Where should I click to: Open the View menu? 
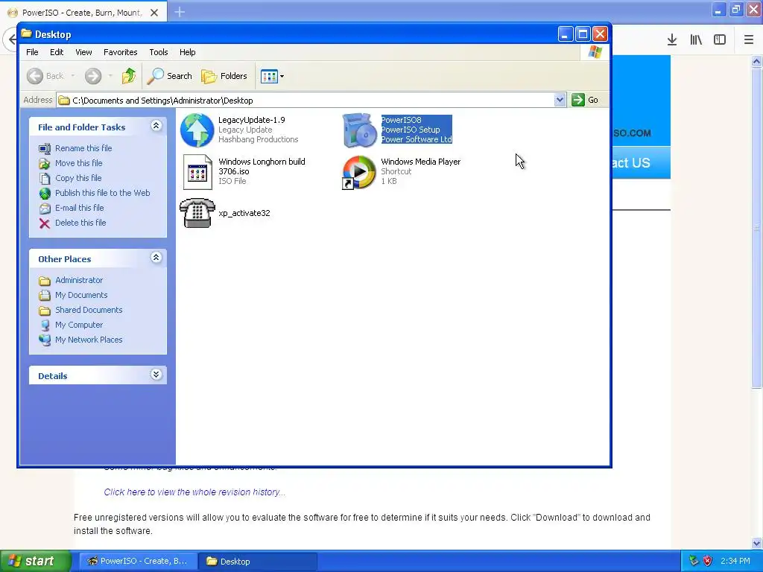point(83,52)
